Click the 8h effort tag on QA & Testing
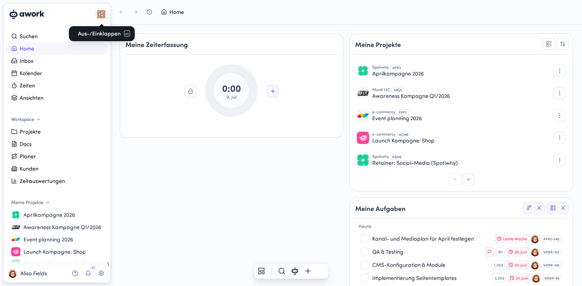This screenshot has height=286, width=582. (500, 252)
